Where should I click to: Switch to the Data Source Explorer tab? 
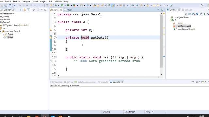pos(85,82)
